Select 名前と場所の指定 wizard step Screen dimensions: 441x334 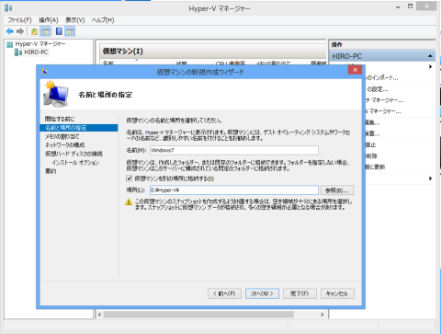[x=79, y=128]
